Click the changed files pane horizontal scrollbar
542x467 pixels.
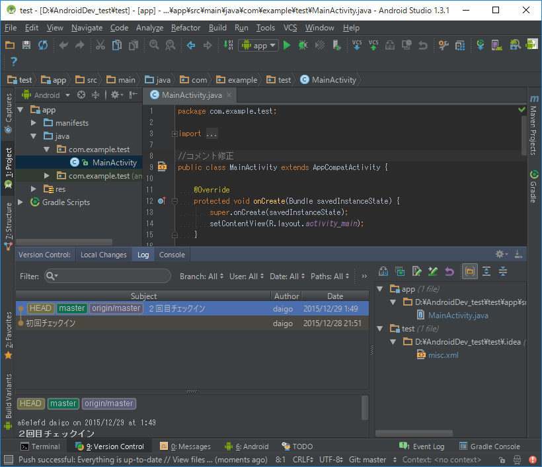point(414,433)
